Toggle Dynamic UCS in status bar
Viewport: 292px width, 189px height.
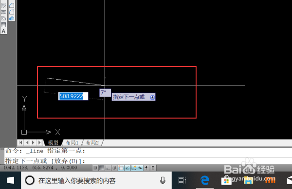[134, 168]
